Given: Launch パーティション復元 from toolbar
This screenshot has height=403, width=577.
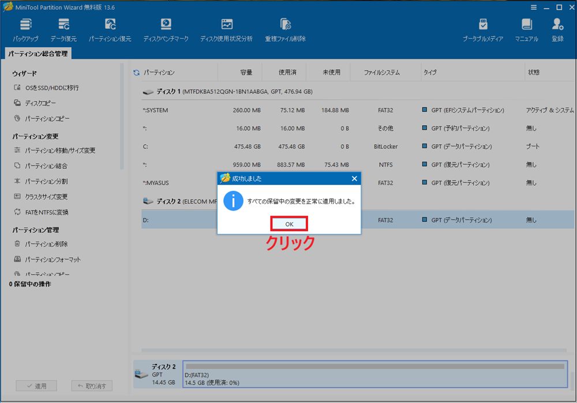Looking at the screenshot, I should [x=110, y=30].
